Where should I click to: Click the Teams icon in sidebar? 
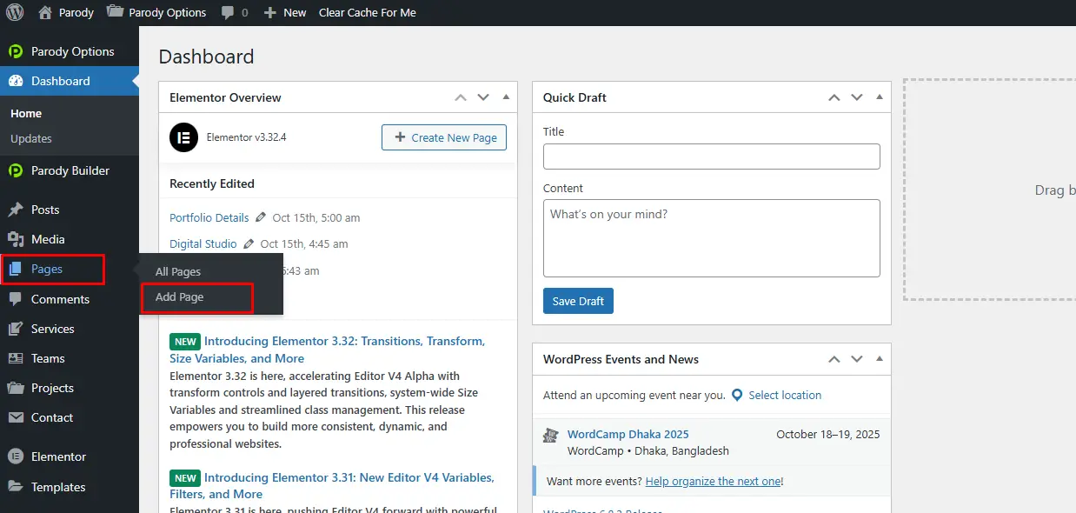[16, 358]
